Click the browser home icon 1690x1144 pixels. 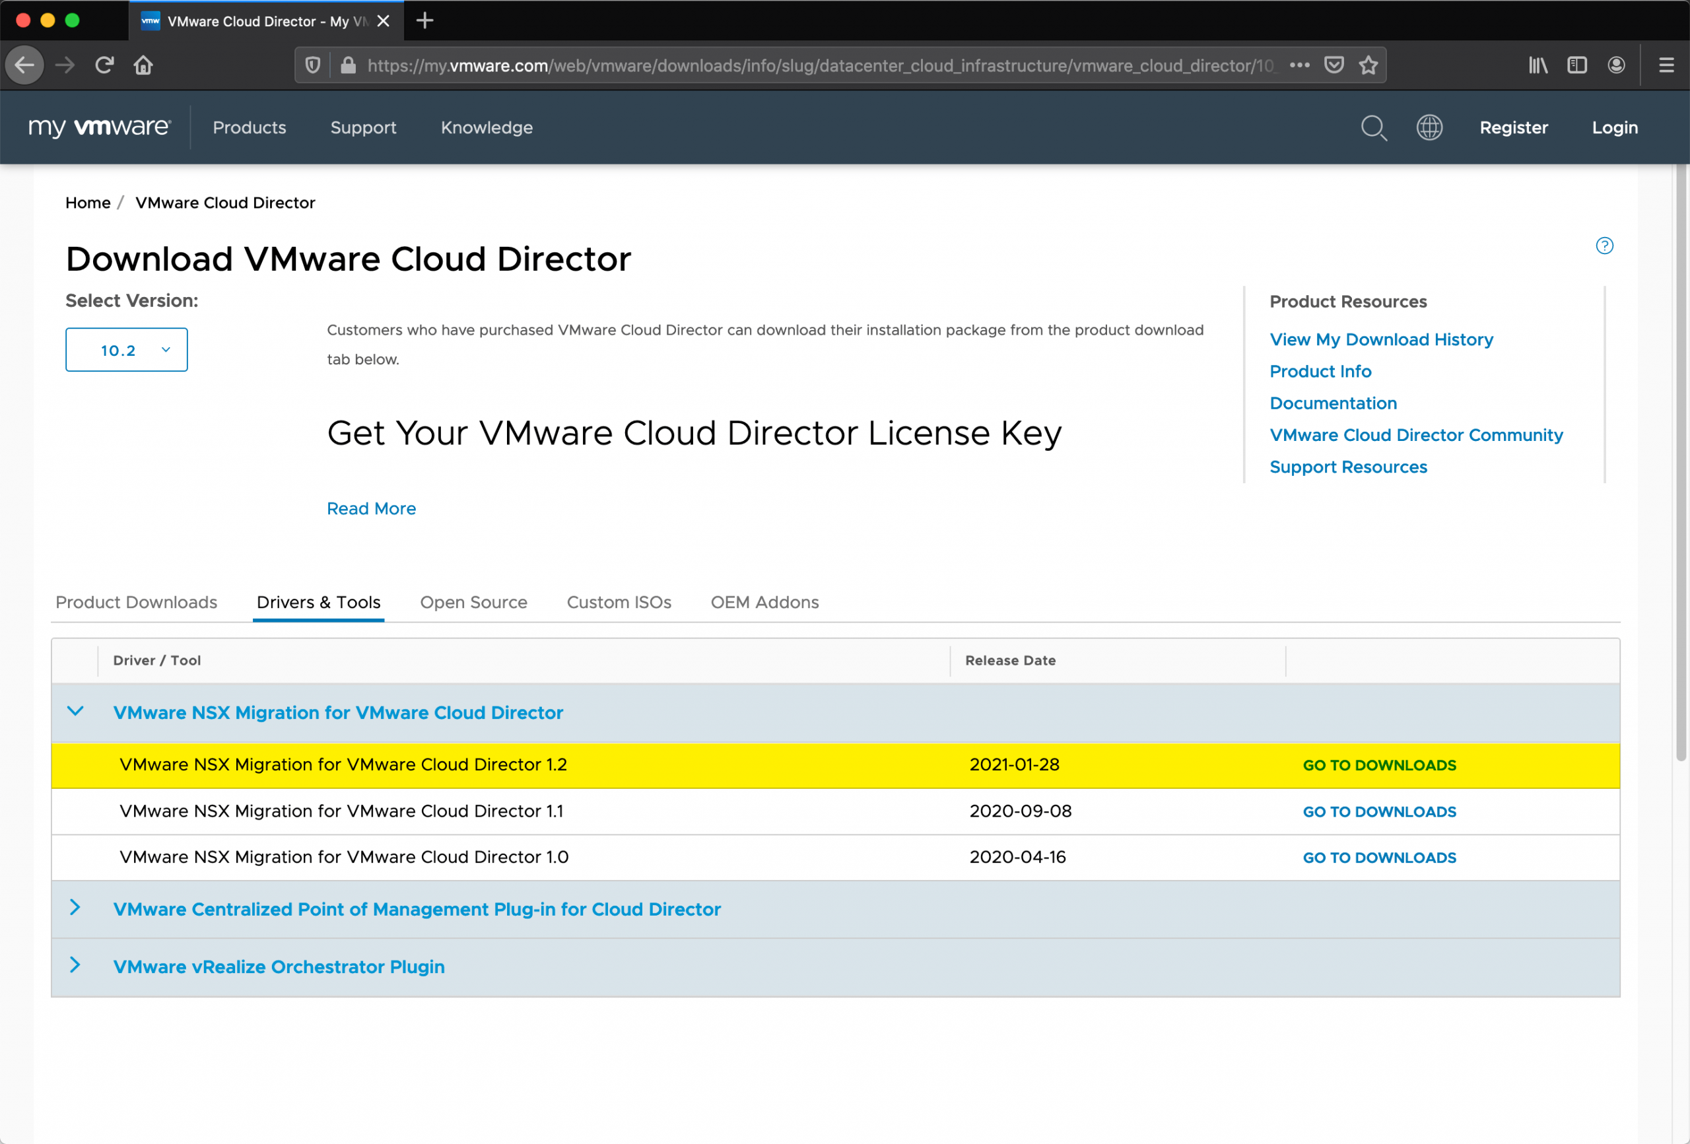point(143,65)
